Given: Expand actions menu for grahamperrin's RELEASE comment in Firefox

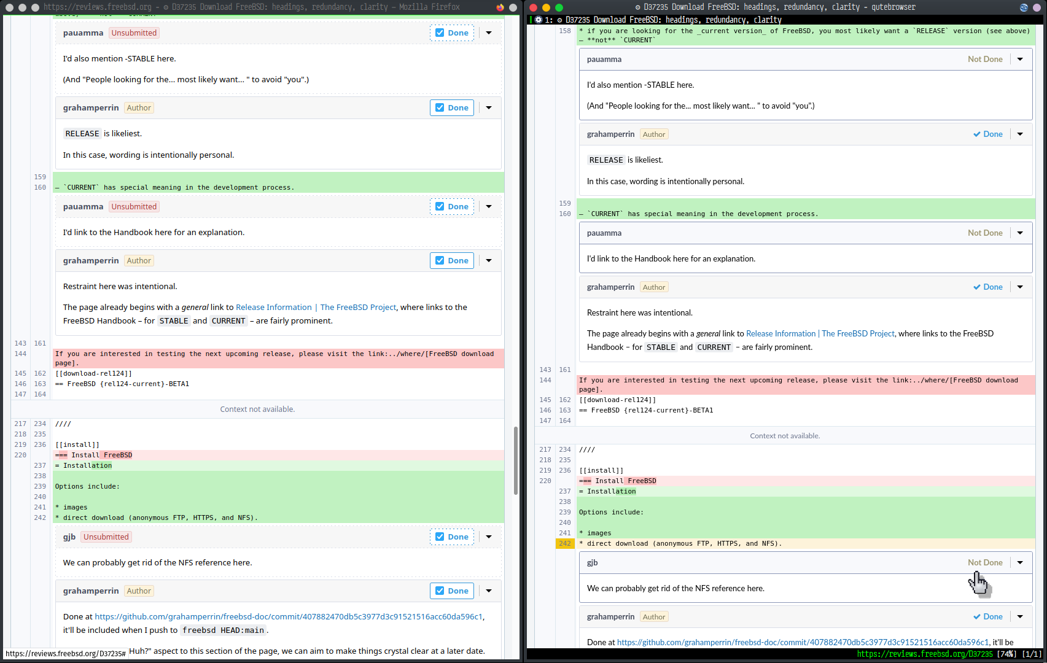Looking at the screenshot, I should [x=489, y=108].
